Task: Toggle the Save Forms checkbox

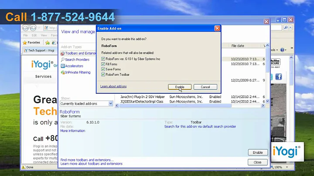Action: point(103,69)
